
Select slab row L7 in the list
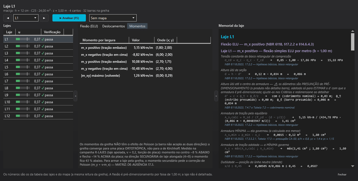(x=38, y=81)
